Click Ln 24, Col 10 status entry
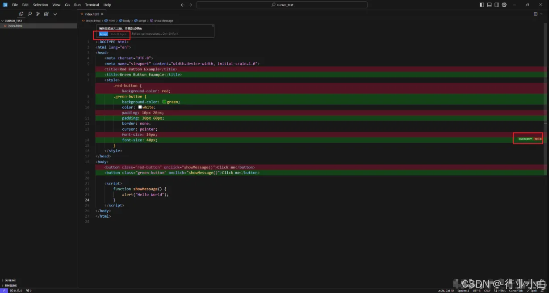The width and height of the screenshot is (549, 293). point(445,290)
